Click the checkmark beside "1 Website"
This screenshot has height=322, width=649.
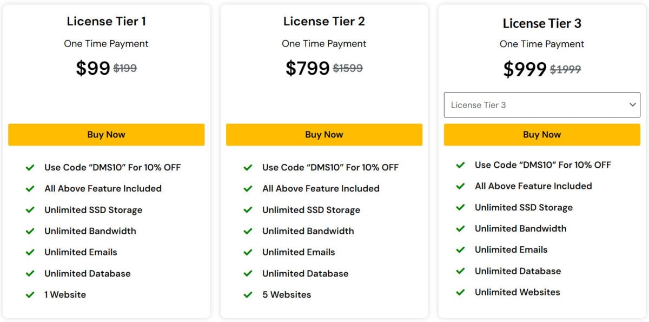[x=30, y=294]
